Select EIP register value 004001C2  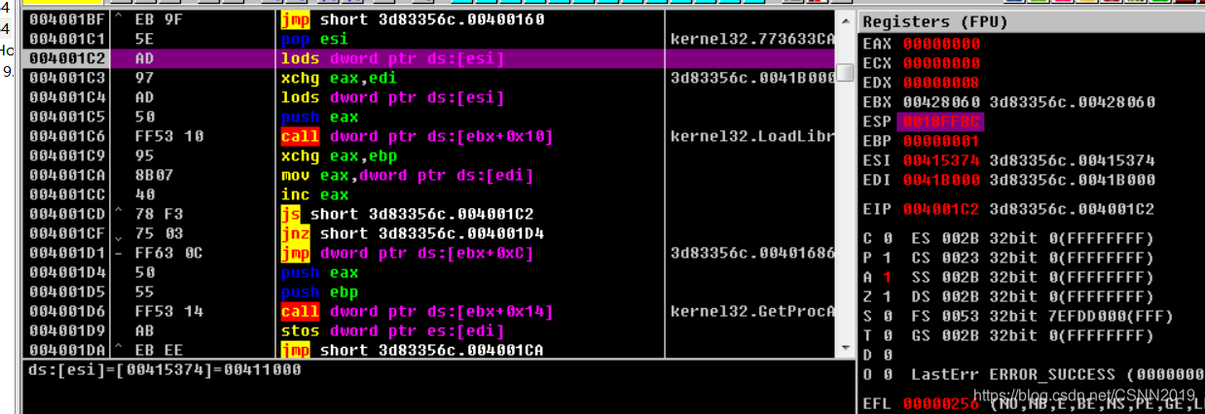pos(941,208)
